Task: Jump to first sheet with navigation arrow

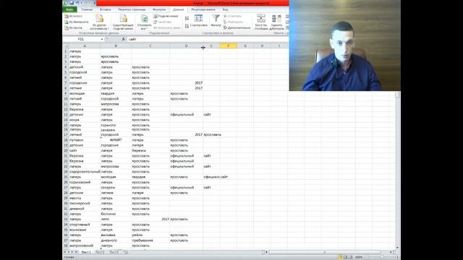Action: click(x=65, y=252)
